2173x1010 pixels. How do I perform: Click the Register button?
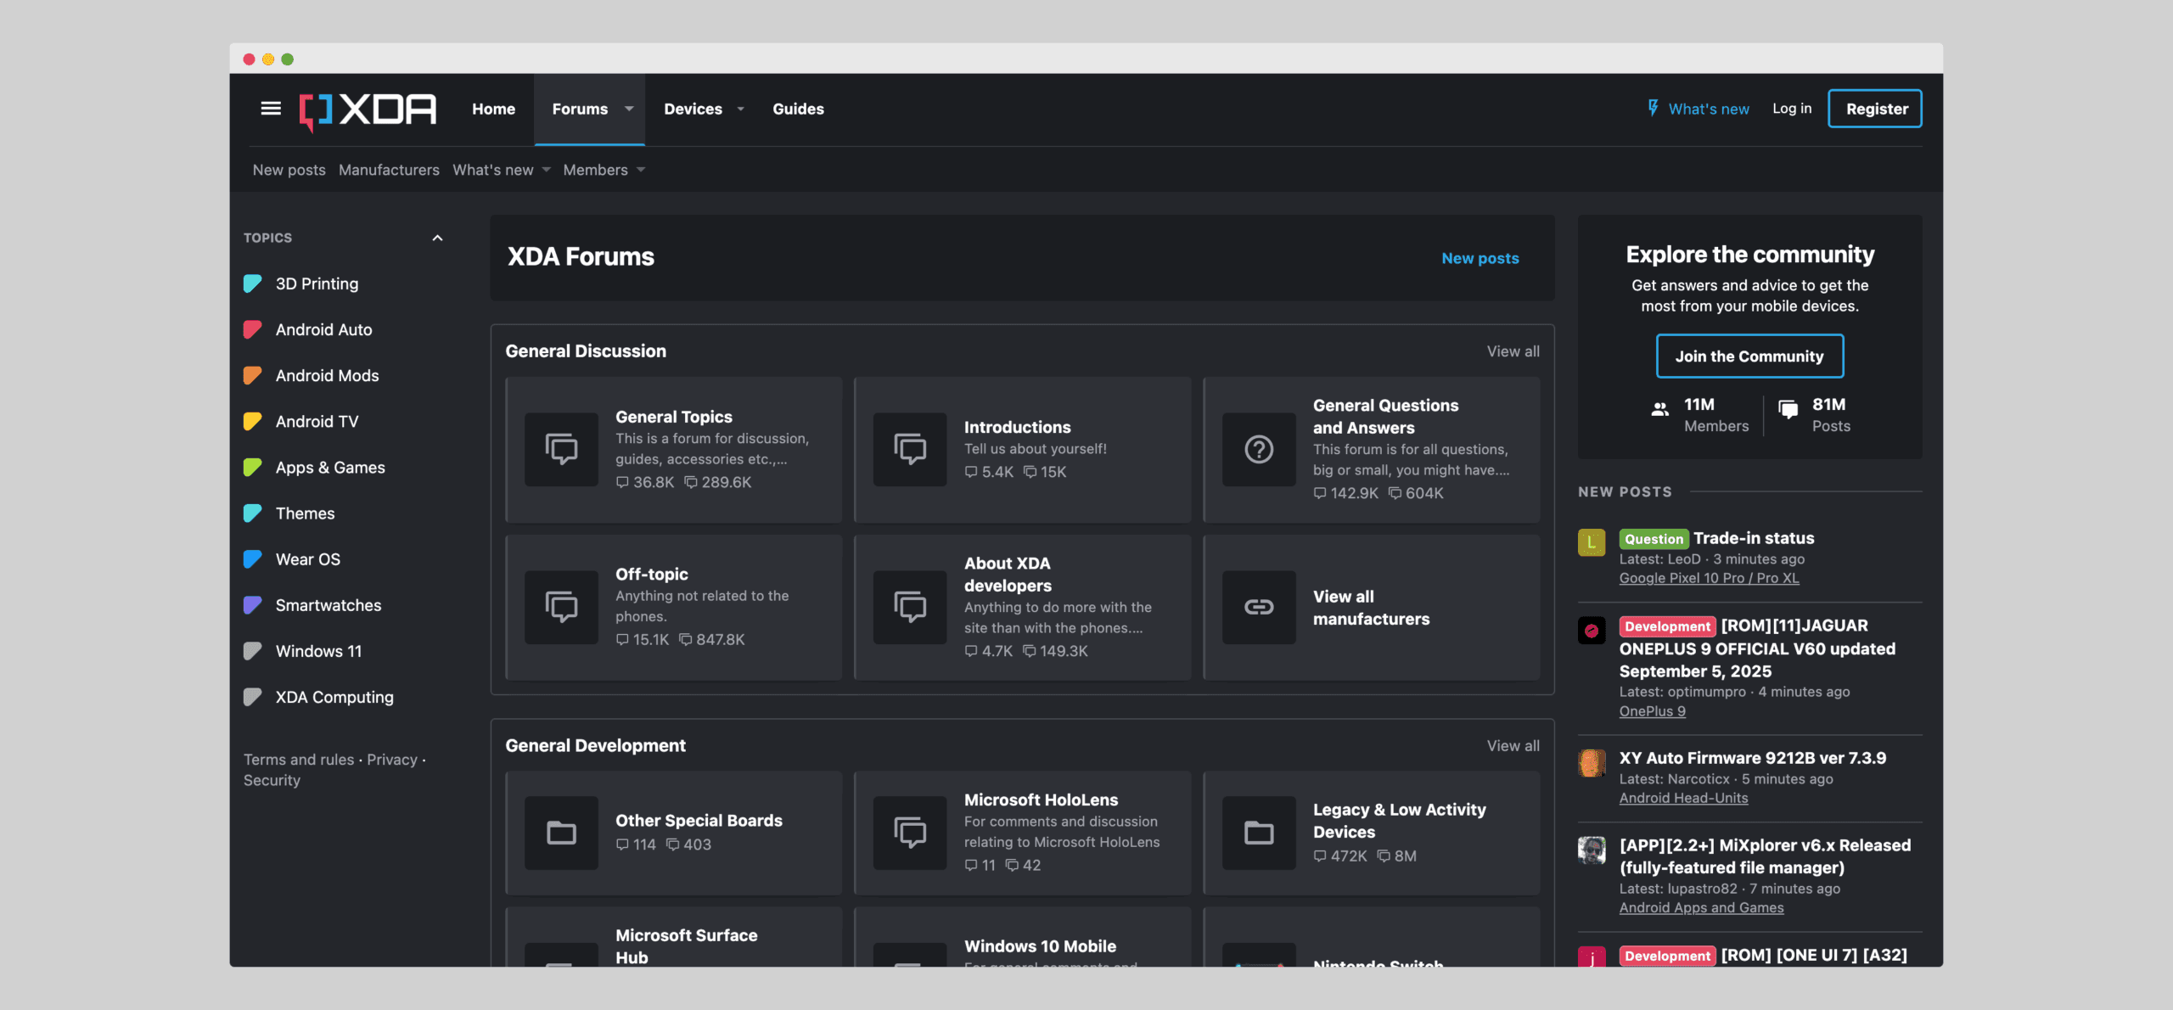pos(1875,108)
